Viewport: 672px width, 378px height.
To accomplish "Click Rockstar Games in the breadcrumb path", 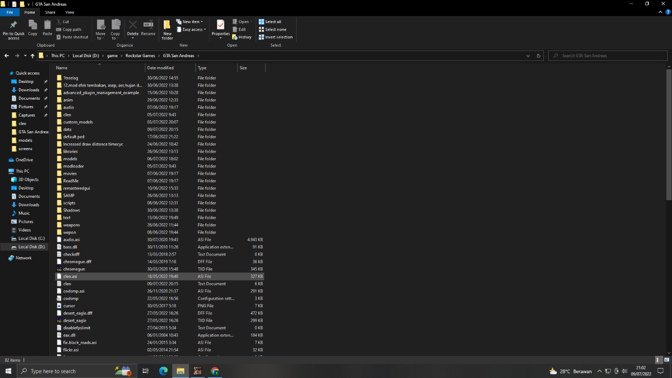I will click(x=141, y=56).
